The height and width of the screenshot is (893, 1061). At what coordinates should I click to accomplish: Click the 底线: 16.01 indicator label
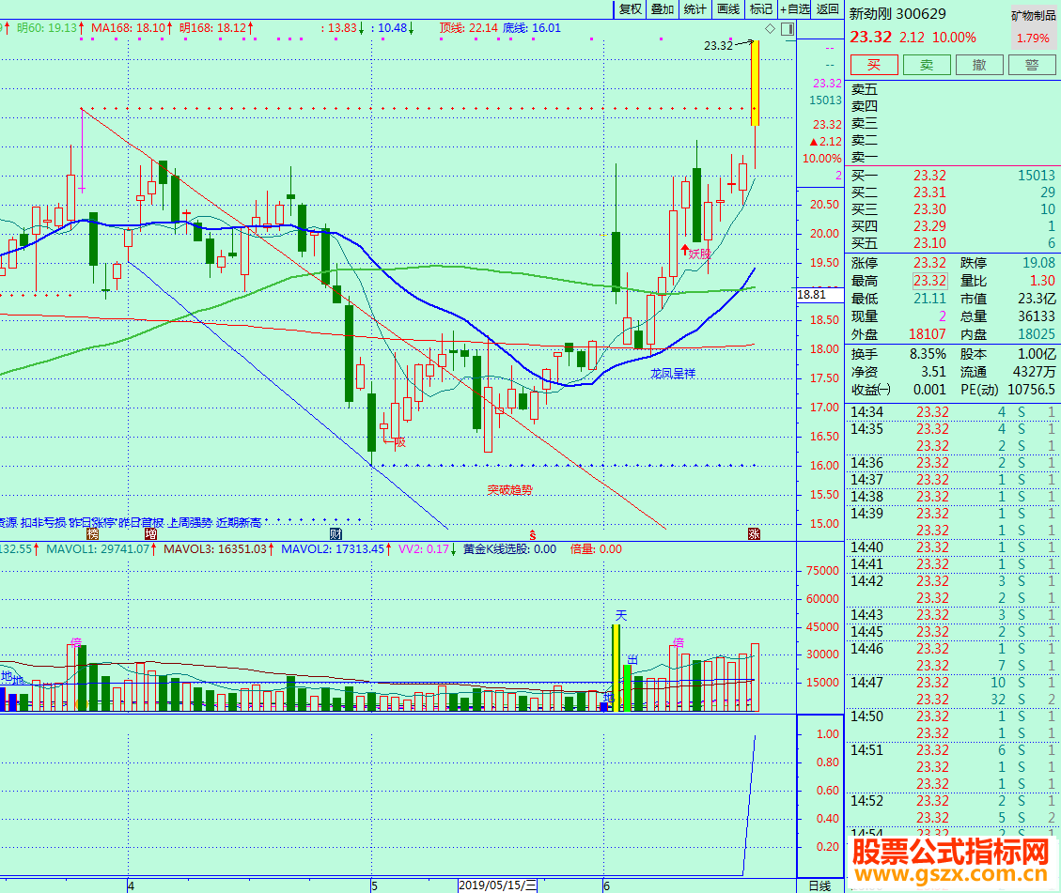(x=532, y=28)
